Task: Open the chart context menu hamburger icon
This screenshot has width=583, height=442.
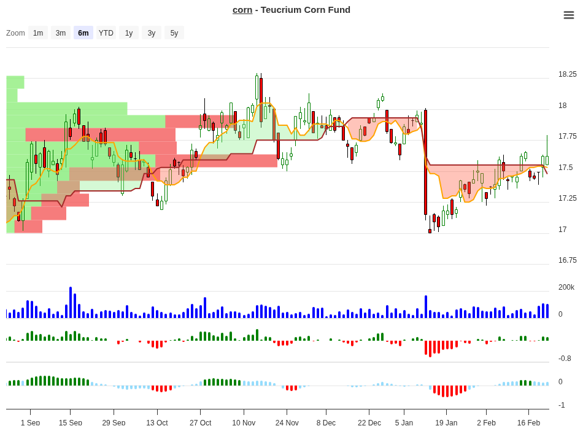Action: click(568, 15)
